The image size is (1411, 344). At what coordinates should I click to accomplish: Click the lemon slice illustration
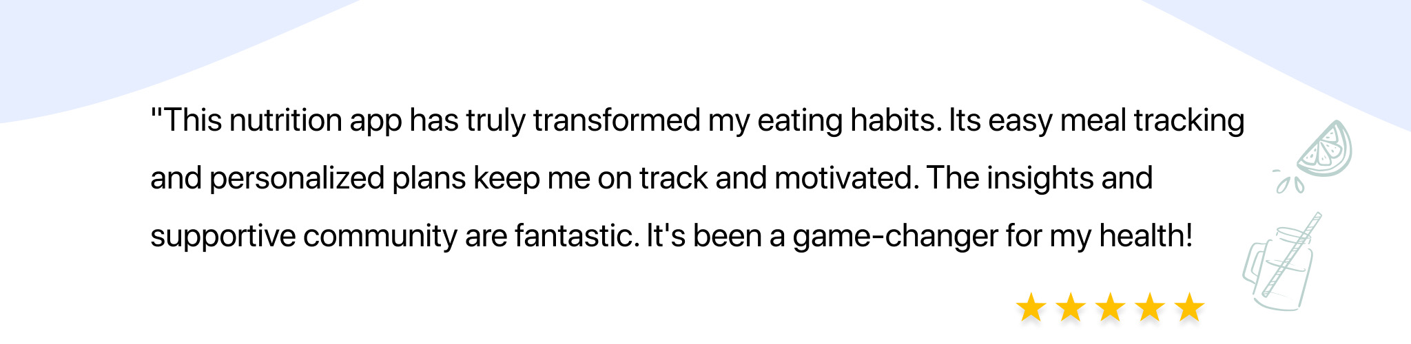1326,148
